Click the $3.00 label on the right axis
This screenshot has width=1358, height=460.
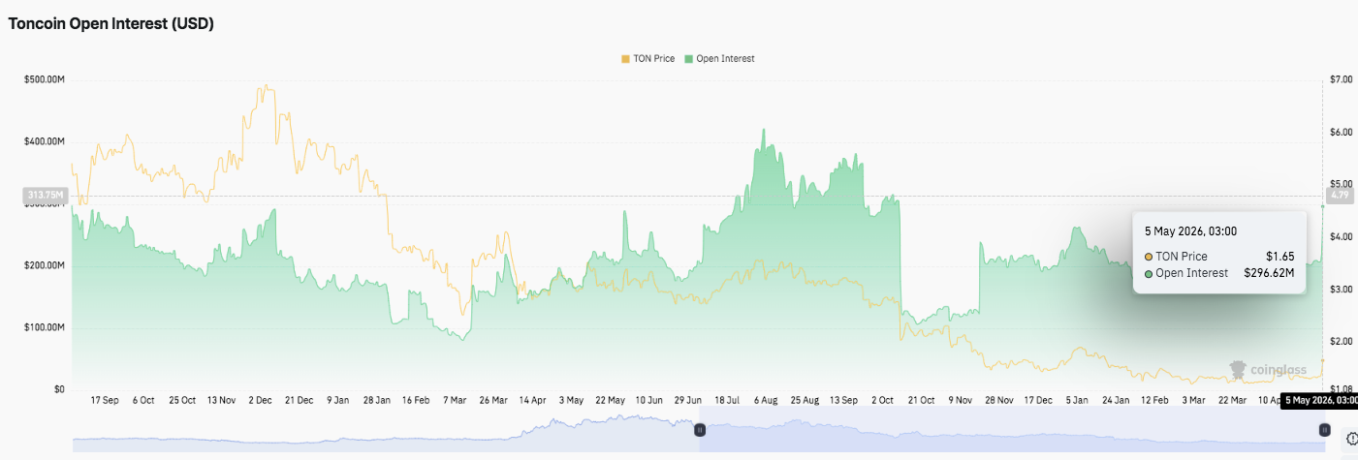click(x=1342, y=289)
